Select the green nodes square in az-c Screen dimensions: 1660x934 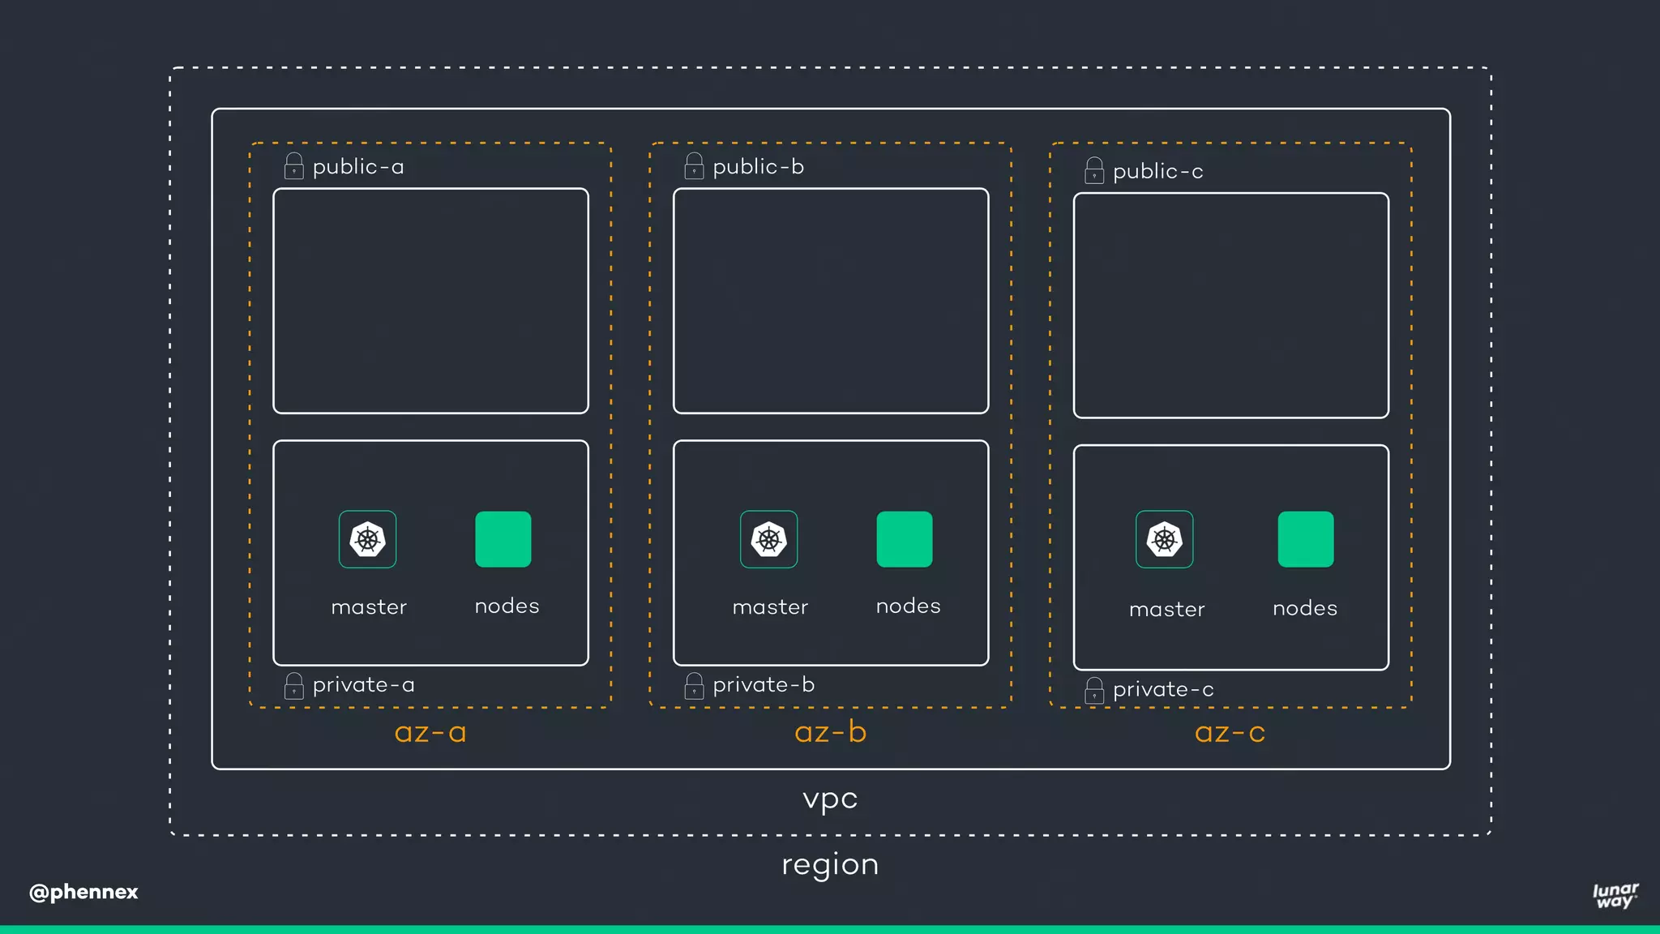pyautogui.click(x=1305, y=539)
